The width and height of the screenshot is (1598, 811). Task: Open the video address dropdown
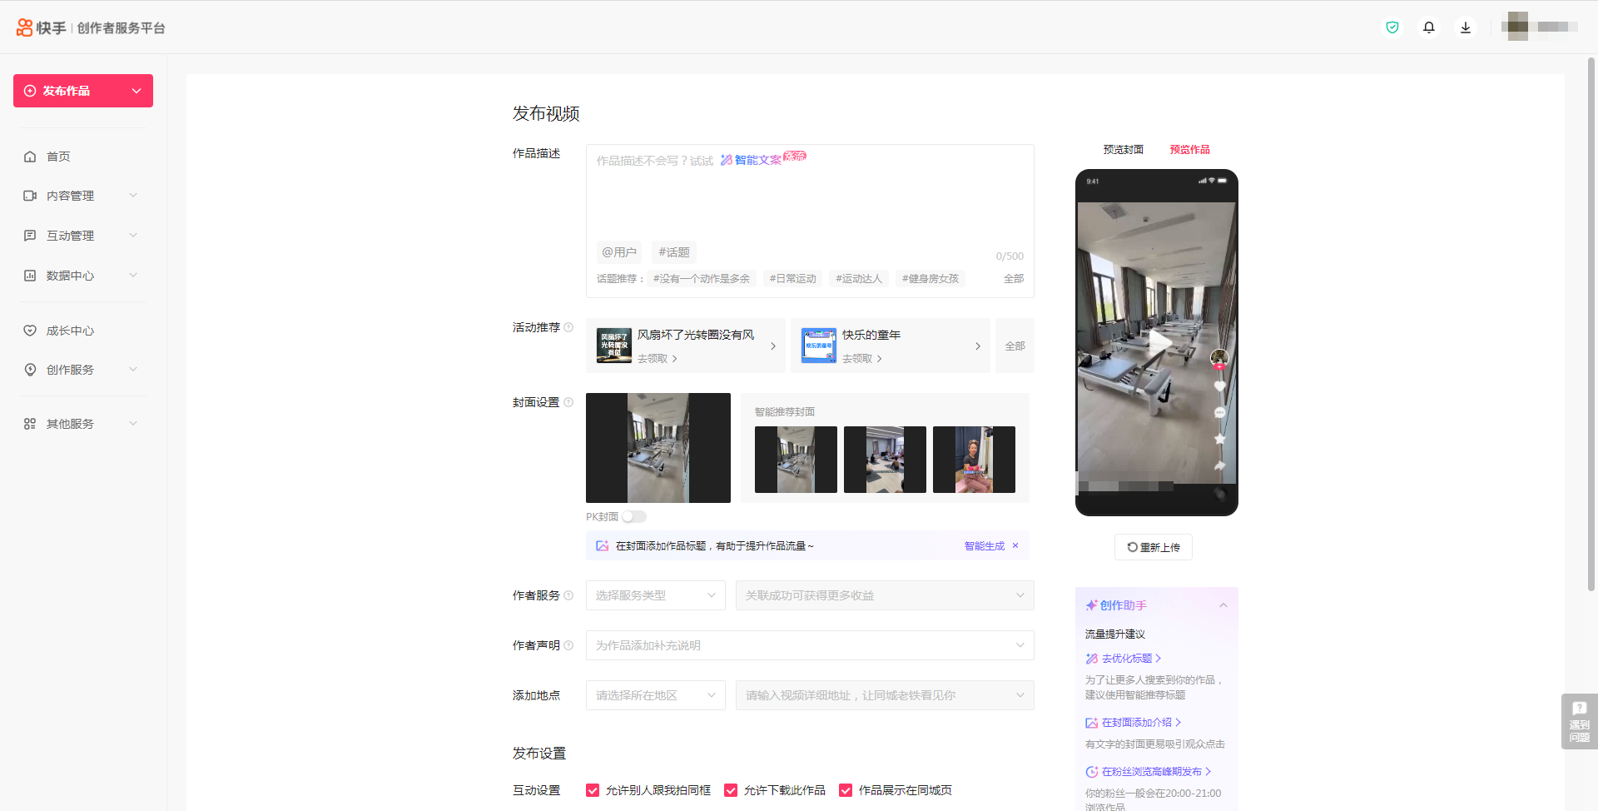[x=885, y=695]
